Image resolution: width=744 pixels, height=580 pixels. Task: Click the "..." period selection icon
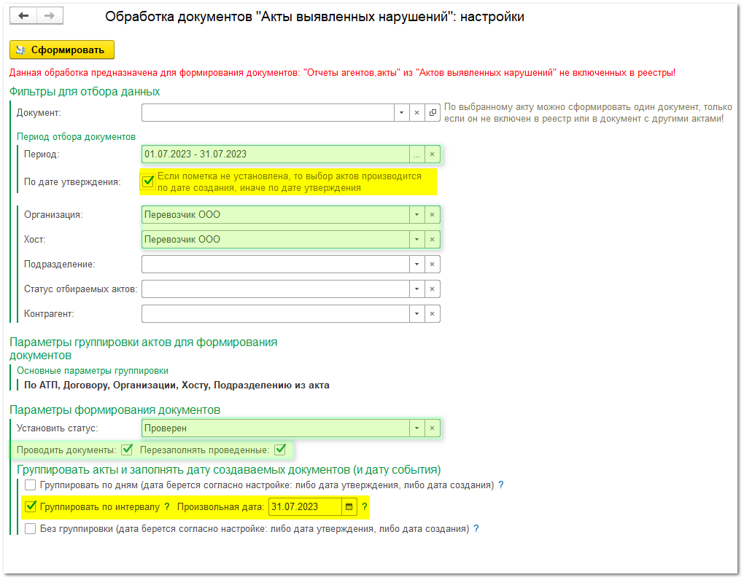416,154
